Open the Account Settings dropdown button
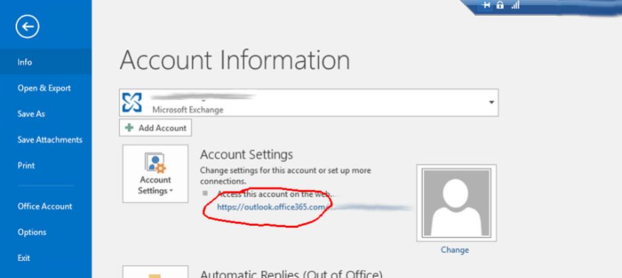Screen dimensions: 622x278 coord(155,174)
